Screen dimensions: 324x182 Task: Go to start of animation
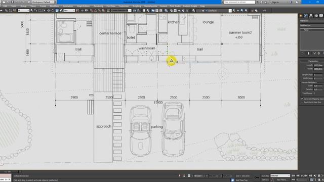tap(293, 176)
